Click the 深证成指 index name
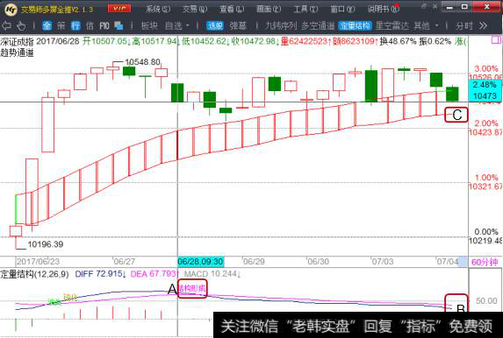 click(x=17, y=42)
